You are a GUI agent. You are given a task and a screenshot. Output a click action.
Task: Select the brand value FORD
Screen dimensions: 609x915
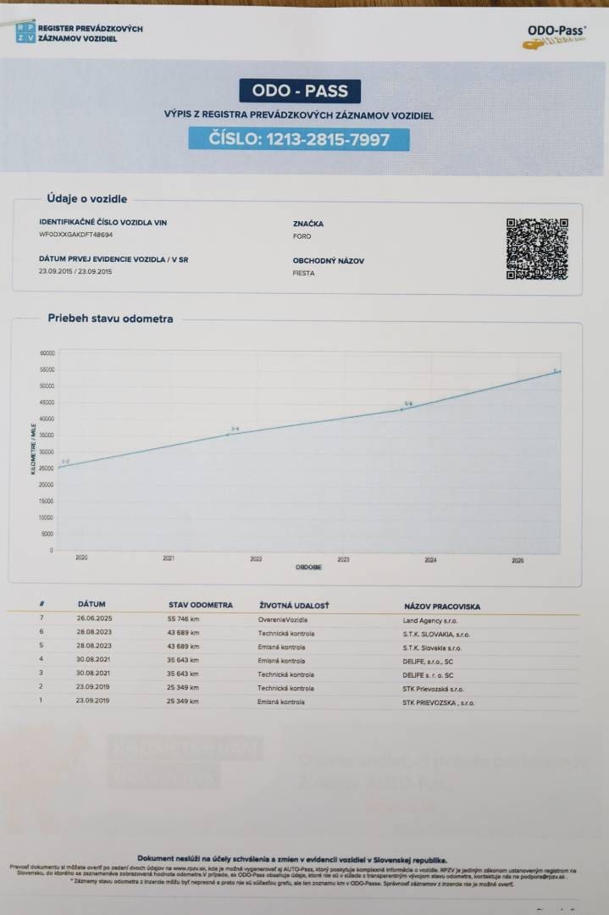coord(302,236)
